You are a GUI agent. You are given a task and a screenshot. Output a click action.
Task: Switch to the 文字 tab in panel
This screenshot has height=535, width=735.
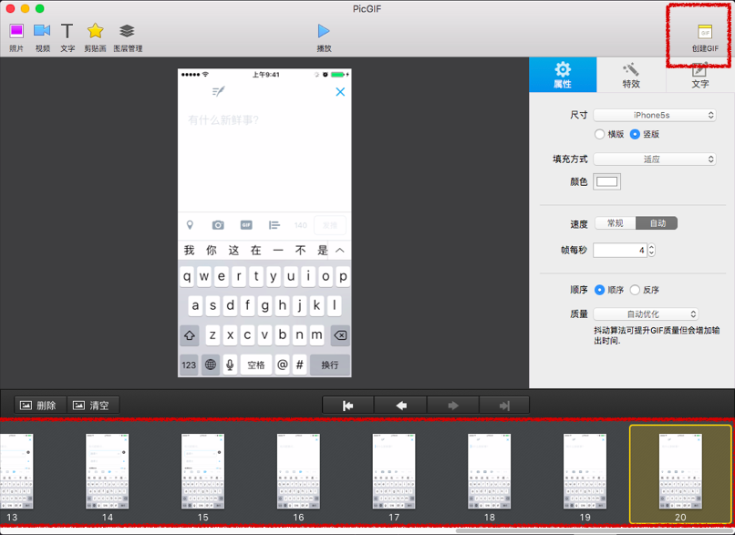699,75
